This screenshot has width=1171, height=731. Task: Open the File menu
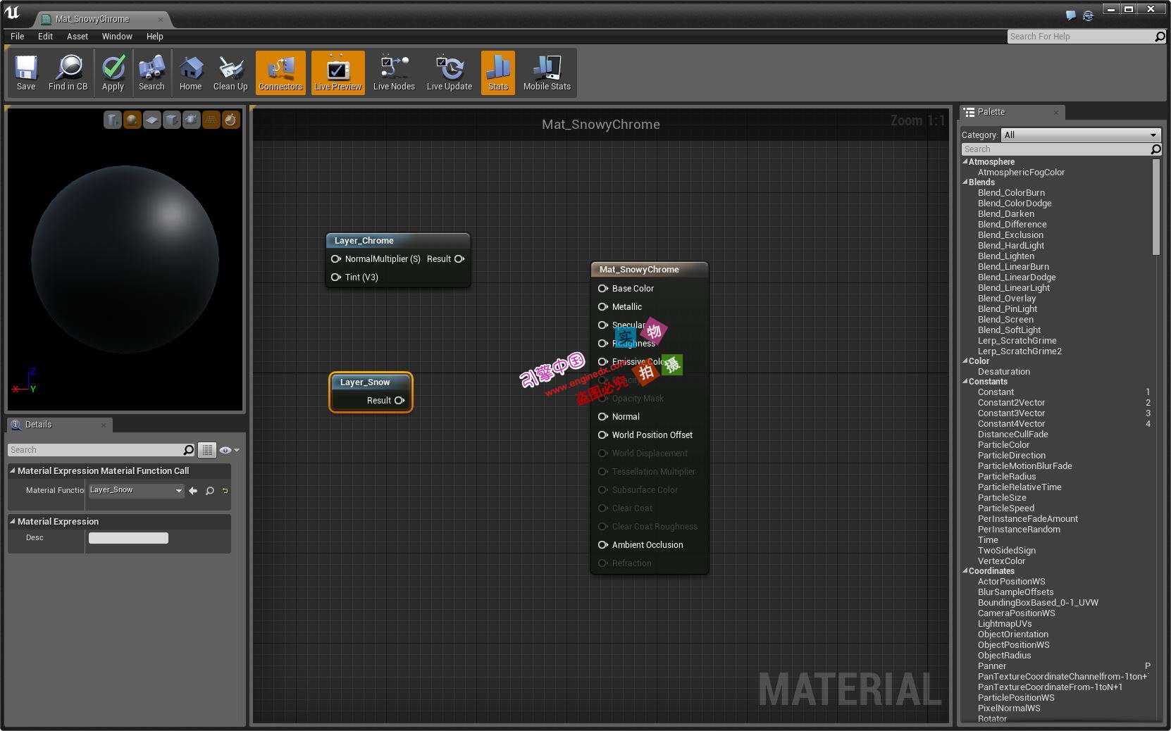(18, 37)
